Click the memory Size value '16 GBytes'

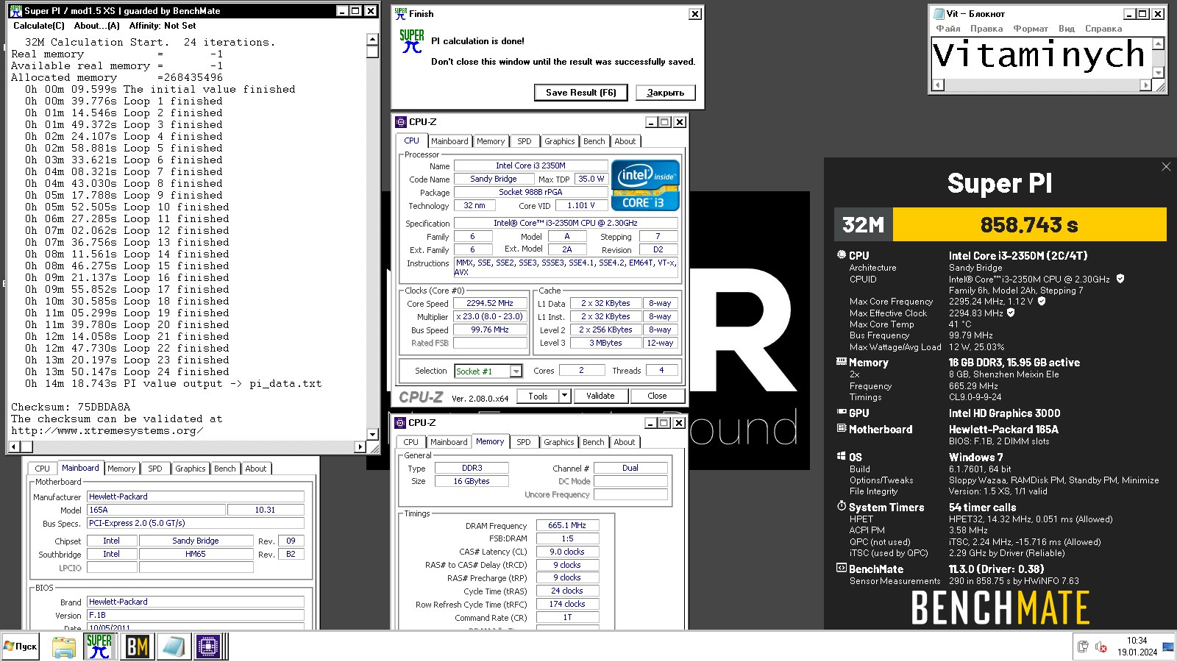click(471, 481)
